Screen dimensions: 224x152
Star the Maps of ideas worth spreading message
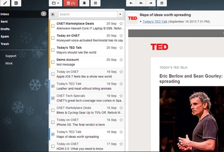(121, 132)
